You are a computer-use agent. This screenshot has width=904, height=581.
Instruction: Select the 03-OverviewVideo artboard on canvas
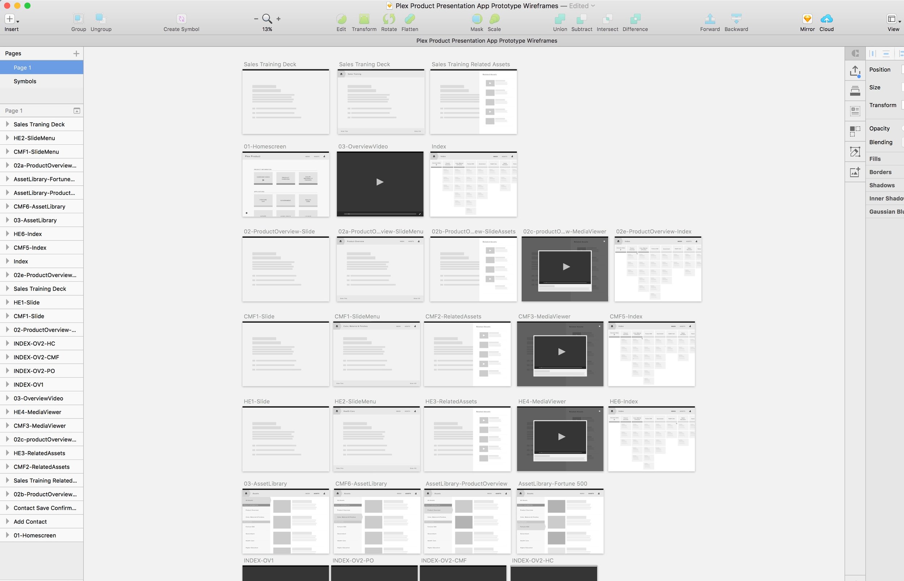(380, 184)
